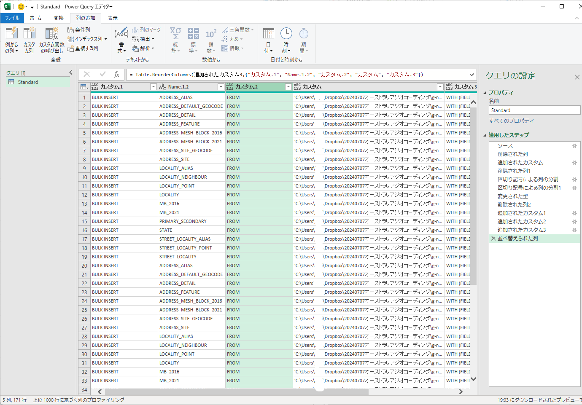The image size is (582, 405).
Task: Click the 名前 input field containing Standard
Action: [x=534, y=110]
